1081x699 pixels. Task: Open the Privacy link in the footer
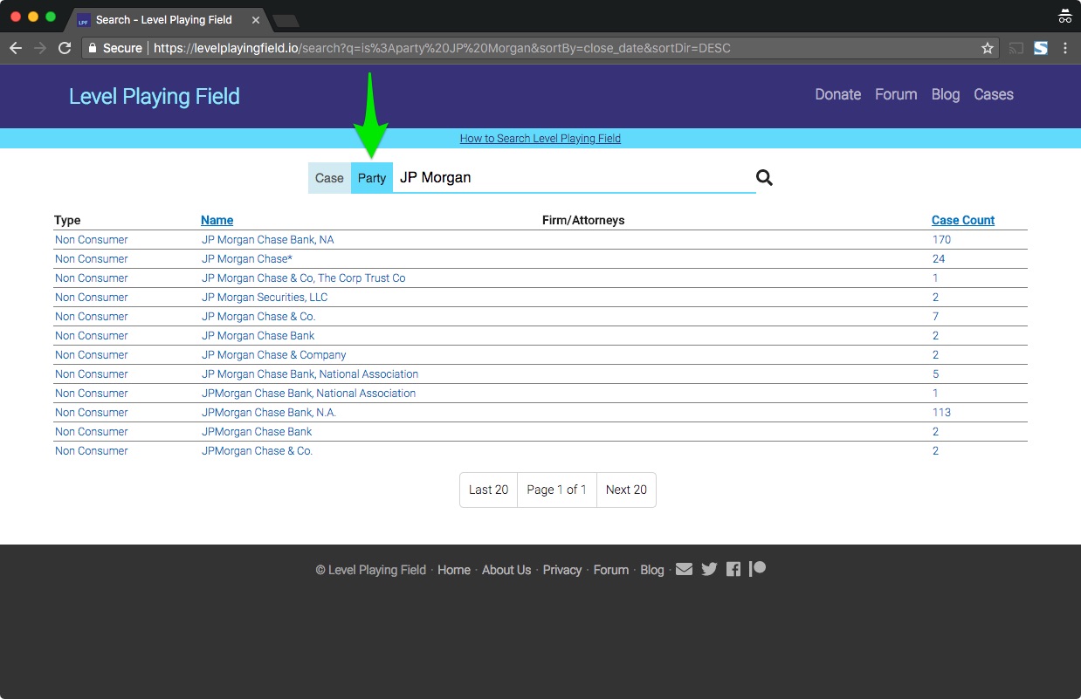click(562, 570)
